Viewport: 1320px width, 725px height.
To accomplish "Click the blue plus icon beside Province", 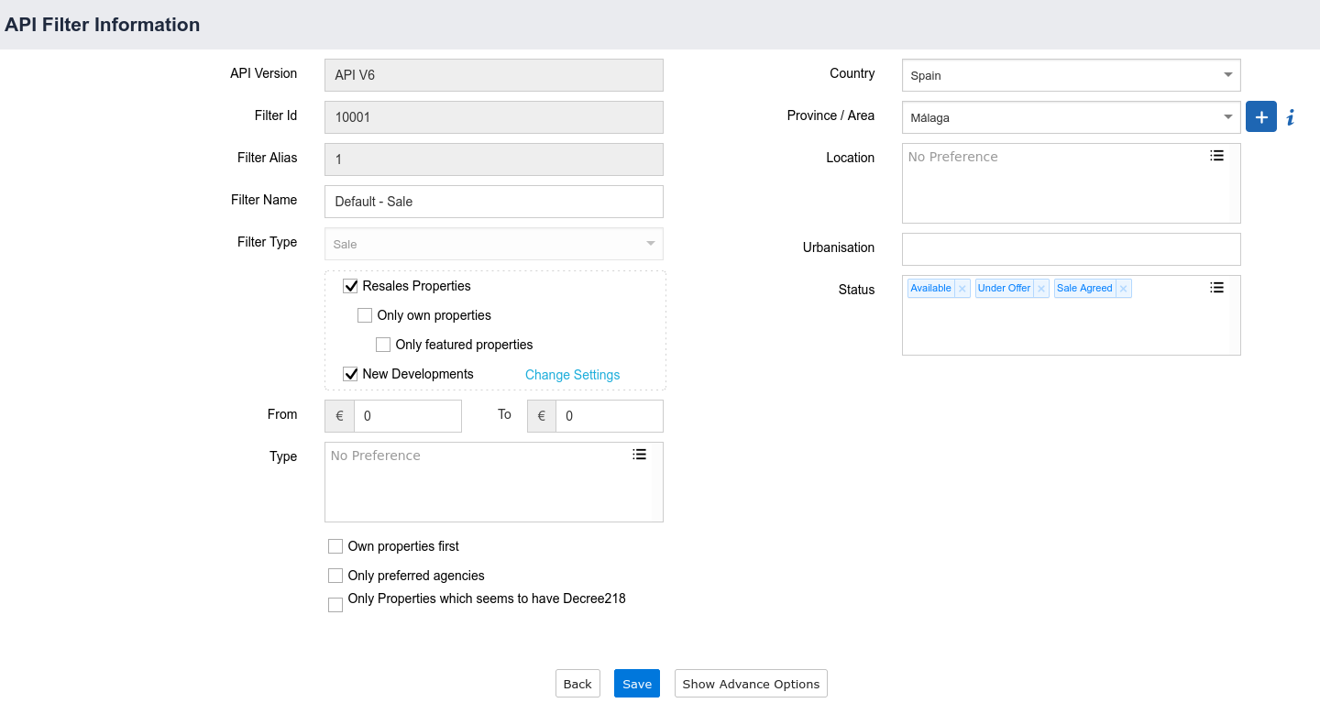I will coord(1260,116).
